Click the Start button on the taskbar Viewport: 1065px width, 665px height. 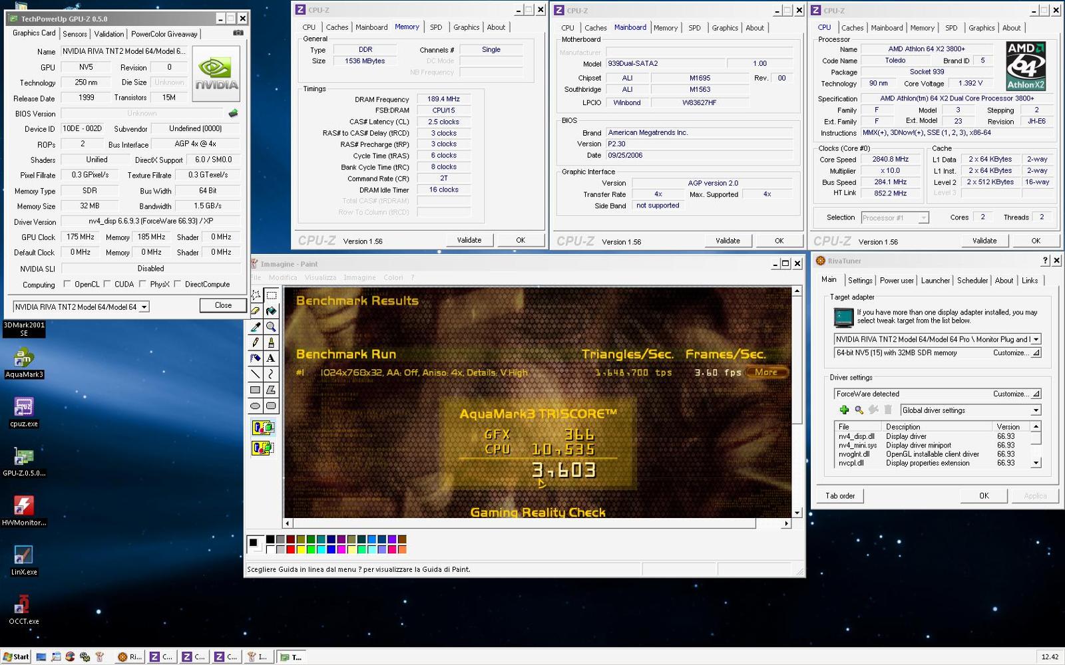16,656
